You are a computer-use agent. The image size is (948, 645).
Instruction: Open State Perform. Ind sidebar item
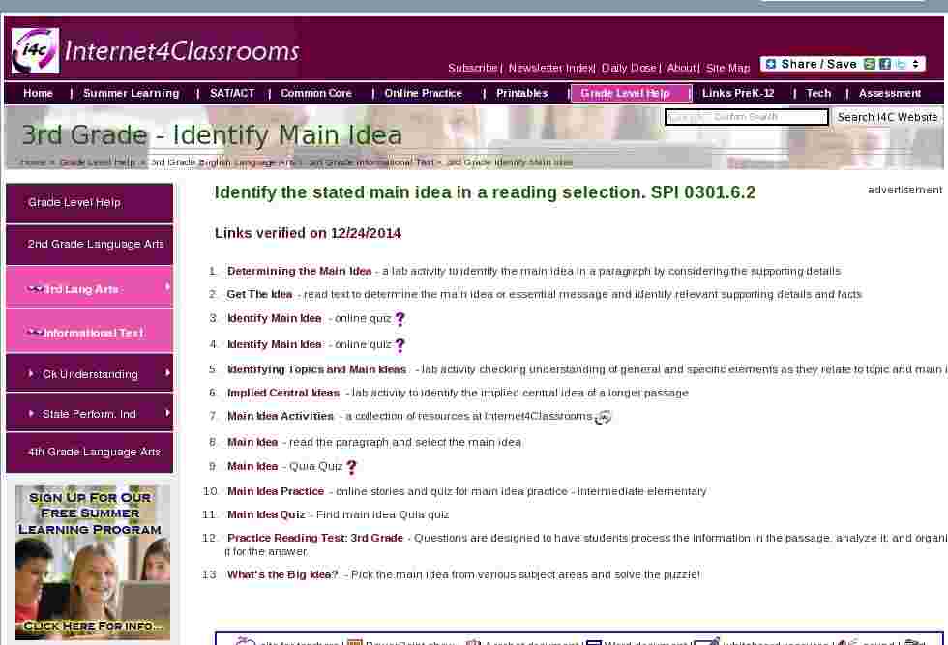[x=89, y=413]
